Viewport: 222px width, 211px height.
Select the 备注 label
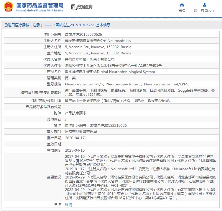coord(57,126)
